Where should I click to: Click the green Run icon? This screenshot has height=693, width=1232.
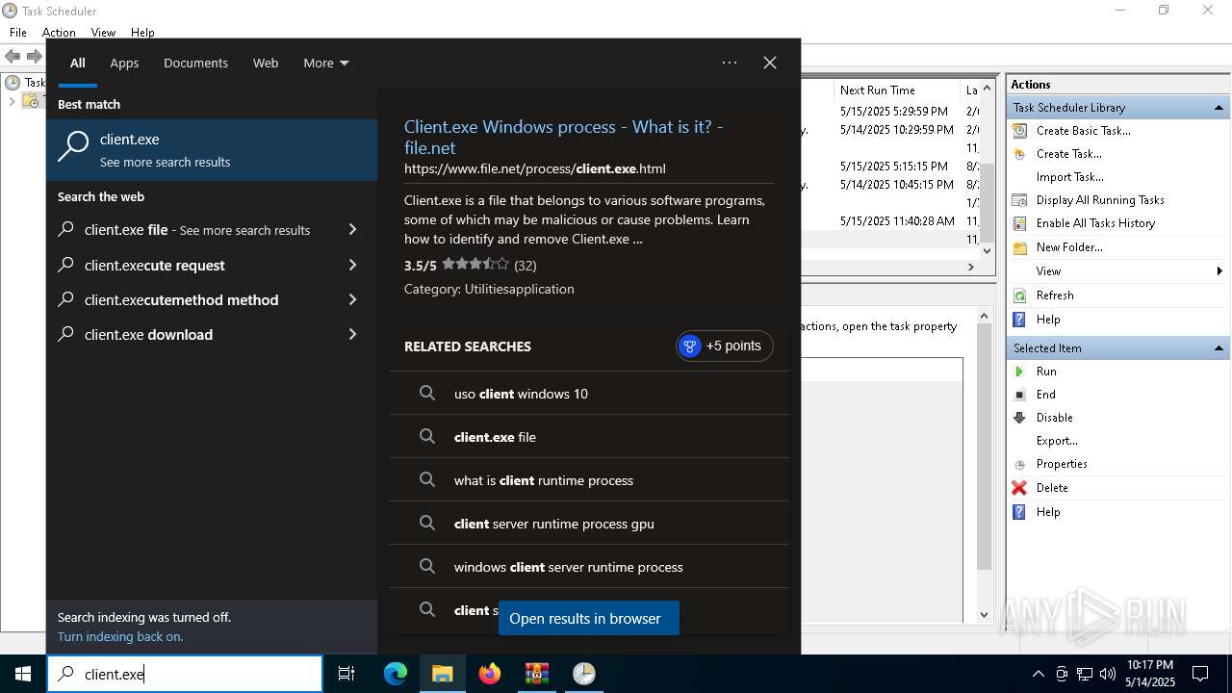(1020, 372)
